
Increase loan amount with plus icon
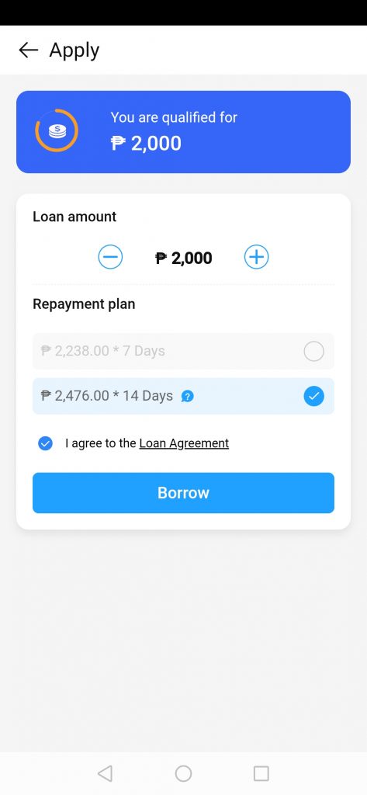[257, 257]
